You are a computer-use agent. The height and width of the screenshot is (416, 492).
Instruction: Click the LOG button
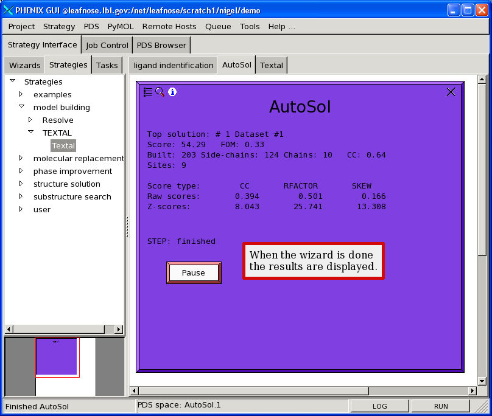(x=379, y=406)
